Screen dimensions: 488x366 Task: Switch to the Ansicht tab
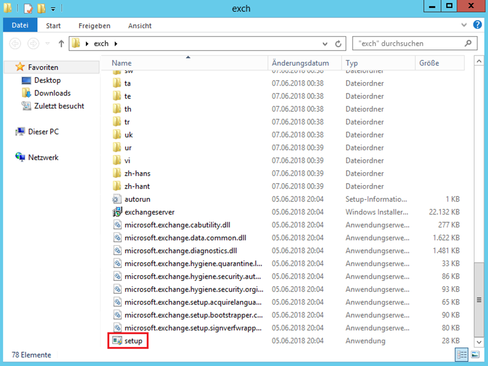[139, 25]
